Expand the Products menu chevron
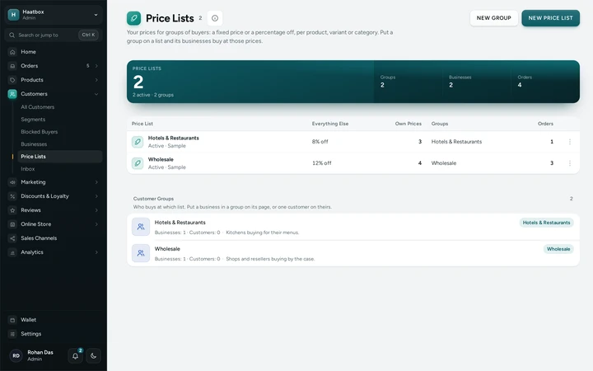The height and width of the screenshot is (371, 593). pos(96,80)
